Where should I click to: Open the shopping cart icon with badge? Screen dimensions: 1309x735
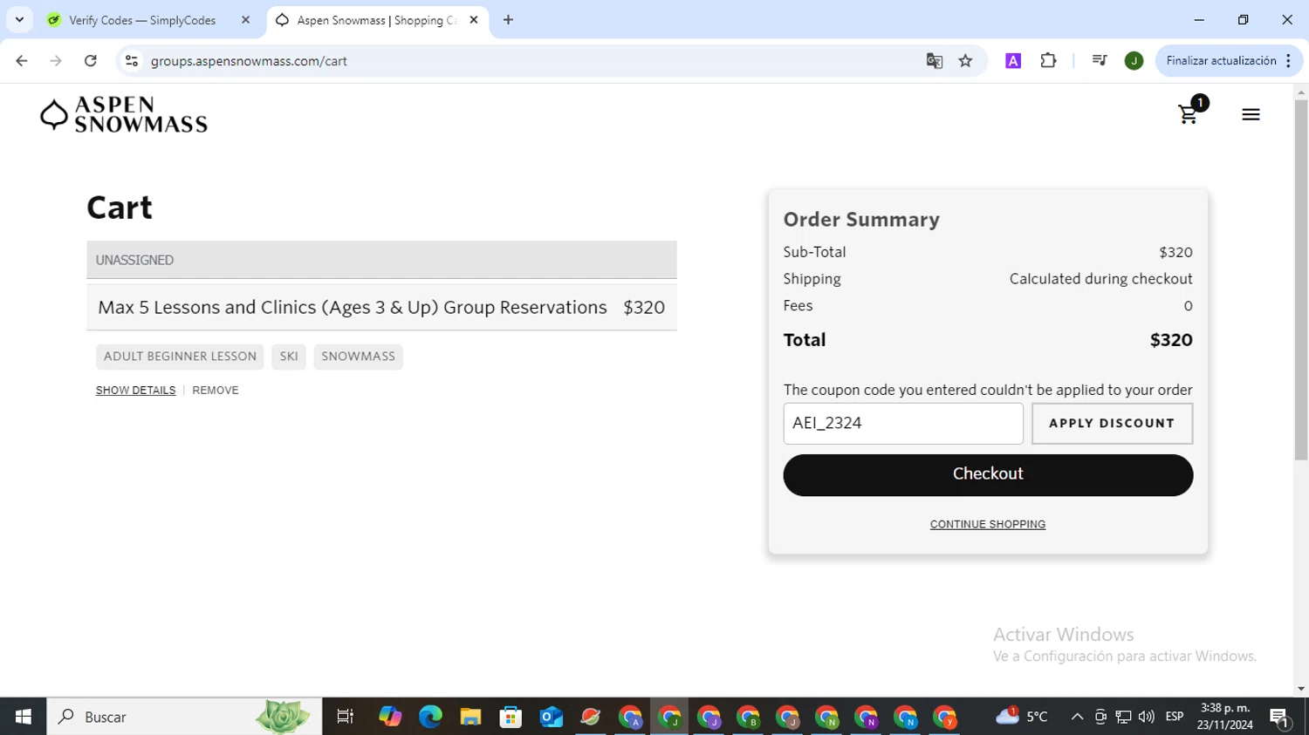[x=1191, y=111]
